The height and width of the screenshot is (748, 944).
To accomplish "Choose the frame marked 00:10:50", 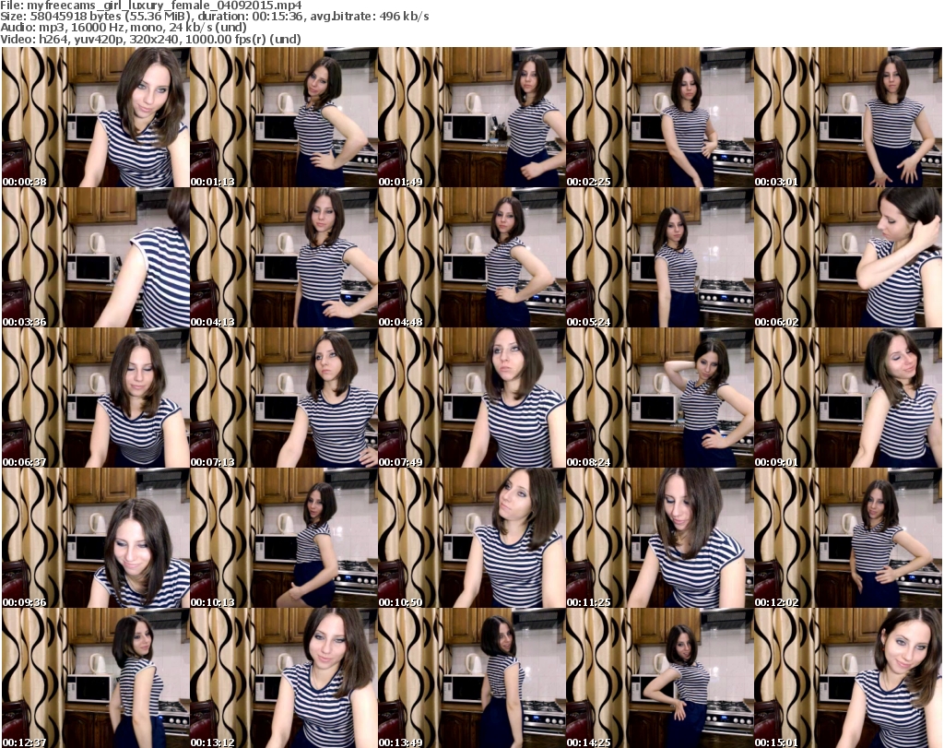I will pyautogui.click(x=471, y=538).
